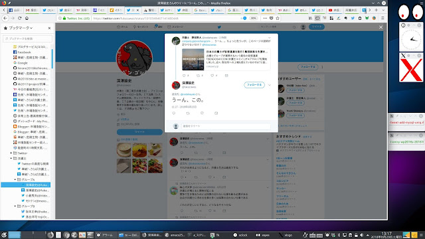Open the ブックマーク sidebar dropdown
The width and height of the screenshot is (425, 239).
(21, 28)
